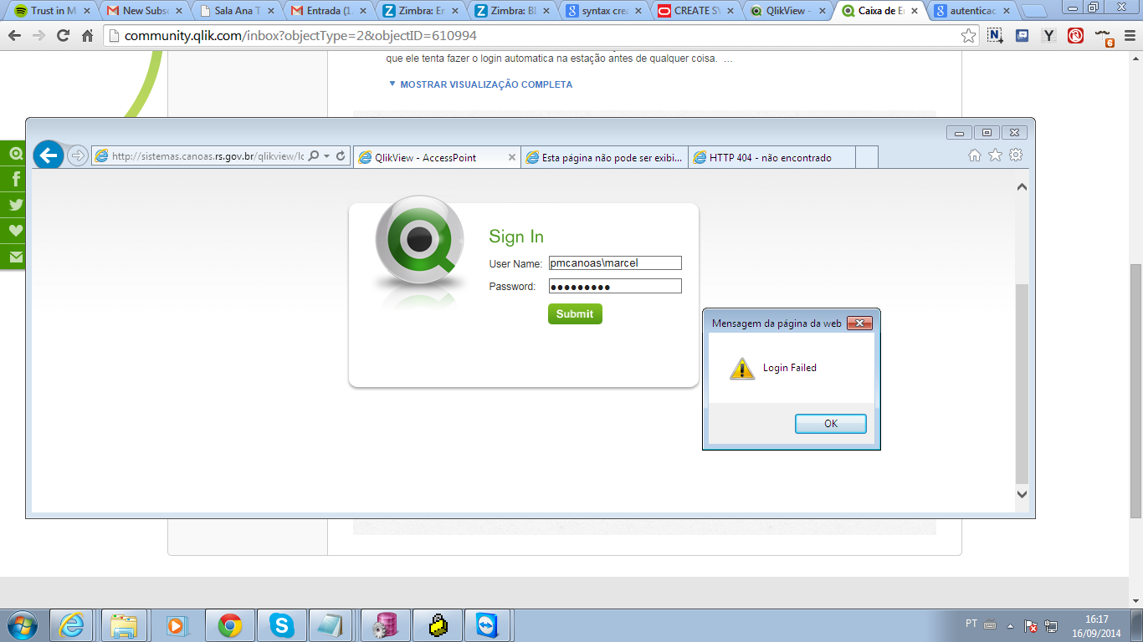Click the PT language indicator
Viewport: 1143px width, 642px height.
[x=971, y=624]
